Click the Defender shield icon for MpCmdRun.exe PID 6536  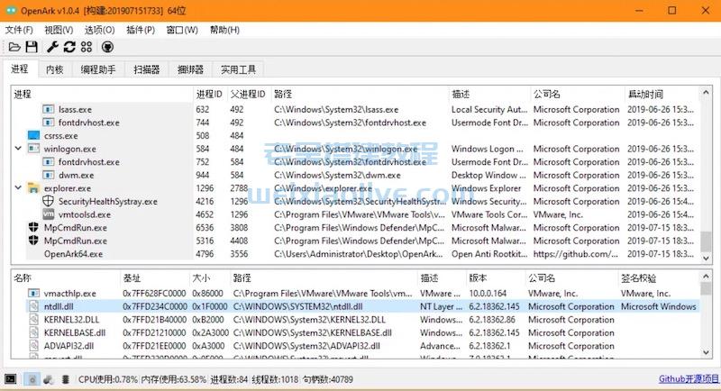click(x=33, y=227)
